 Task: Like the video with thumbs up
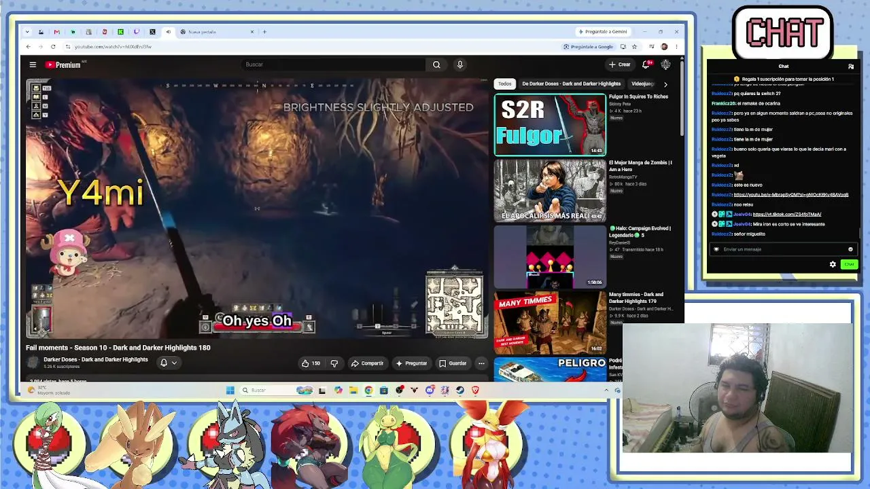[311, 363]
